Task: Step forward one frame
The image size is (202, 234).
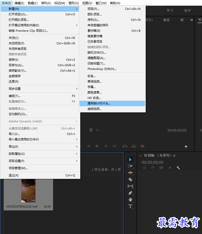Action: point(106,146)
